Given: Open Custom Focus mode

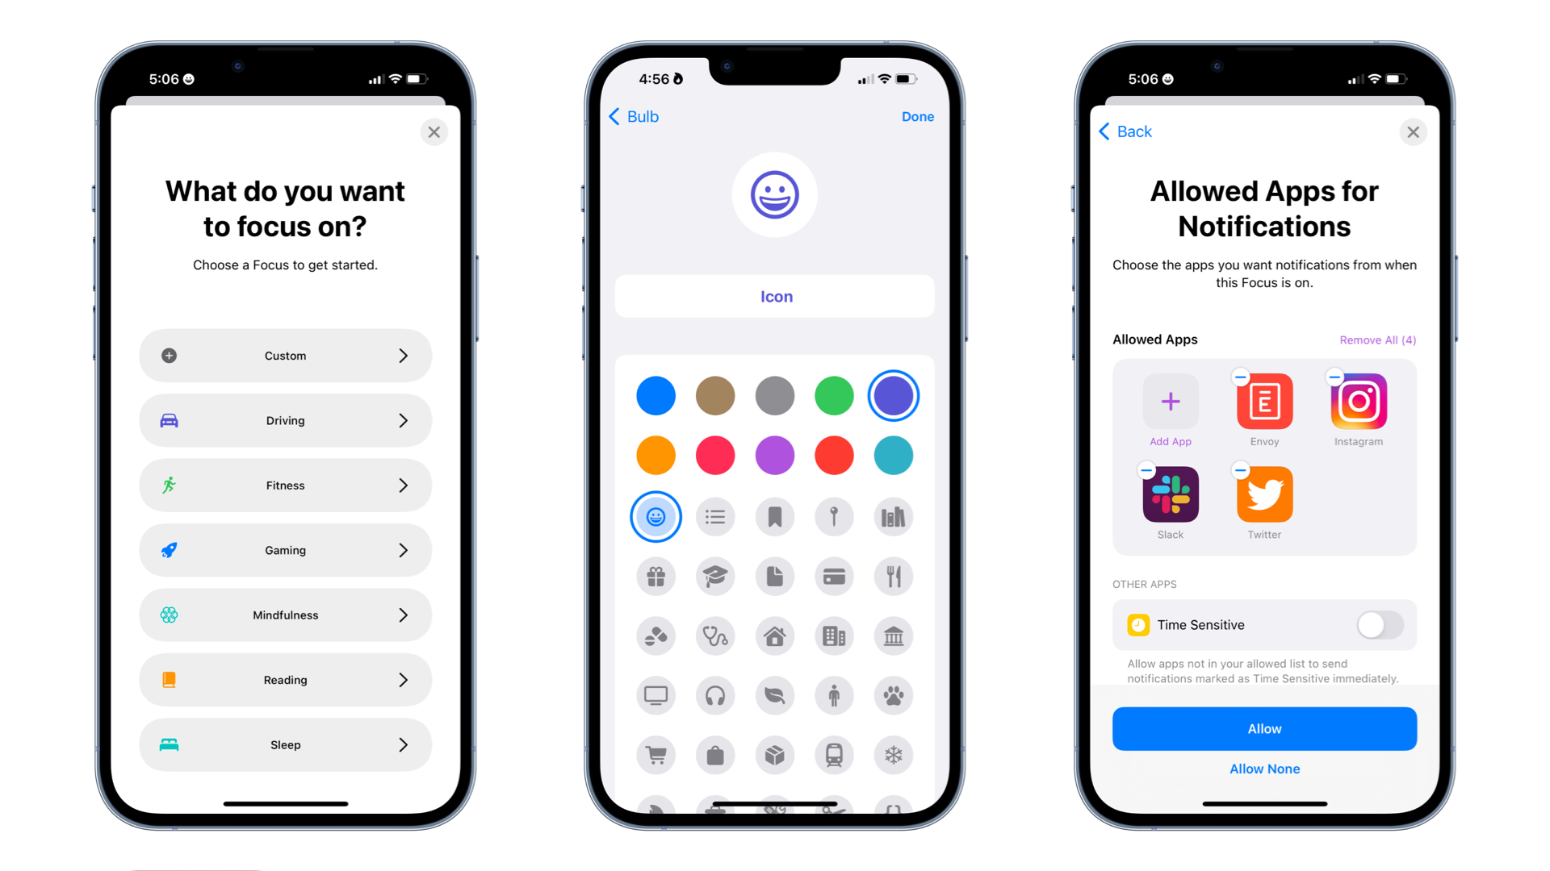Looking at the screenshot, I should tap(283, 354).
